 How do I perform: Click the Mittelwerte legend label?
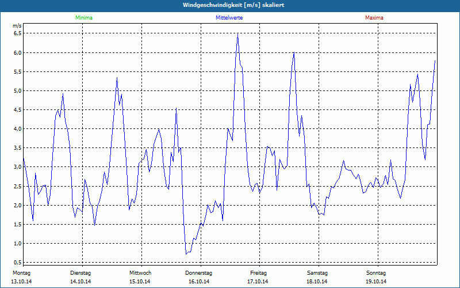[x=229, y=18]
